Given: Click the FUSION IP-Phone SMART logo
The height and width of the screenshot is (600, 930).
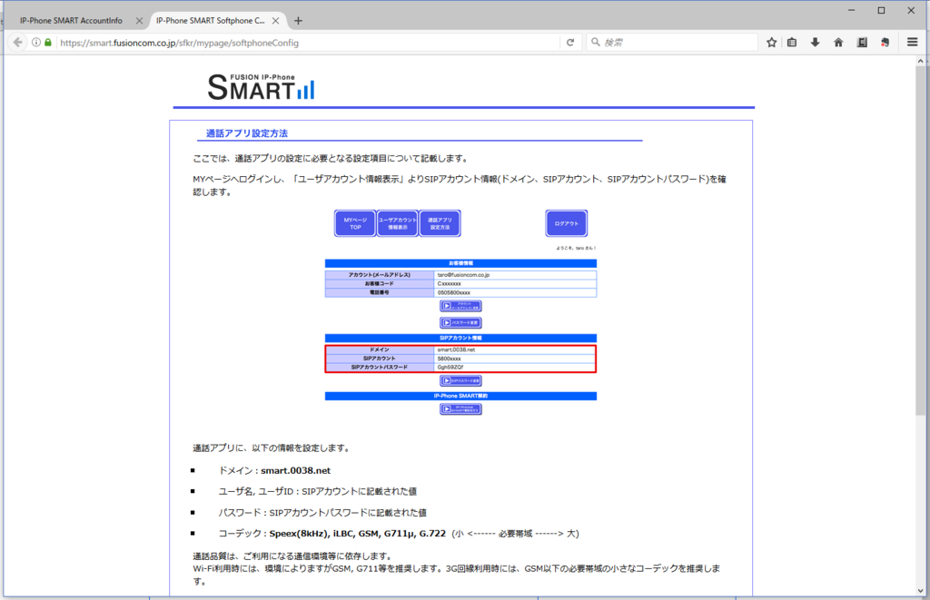Looking at the screenshot, I should coord(261,86).
